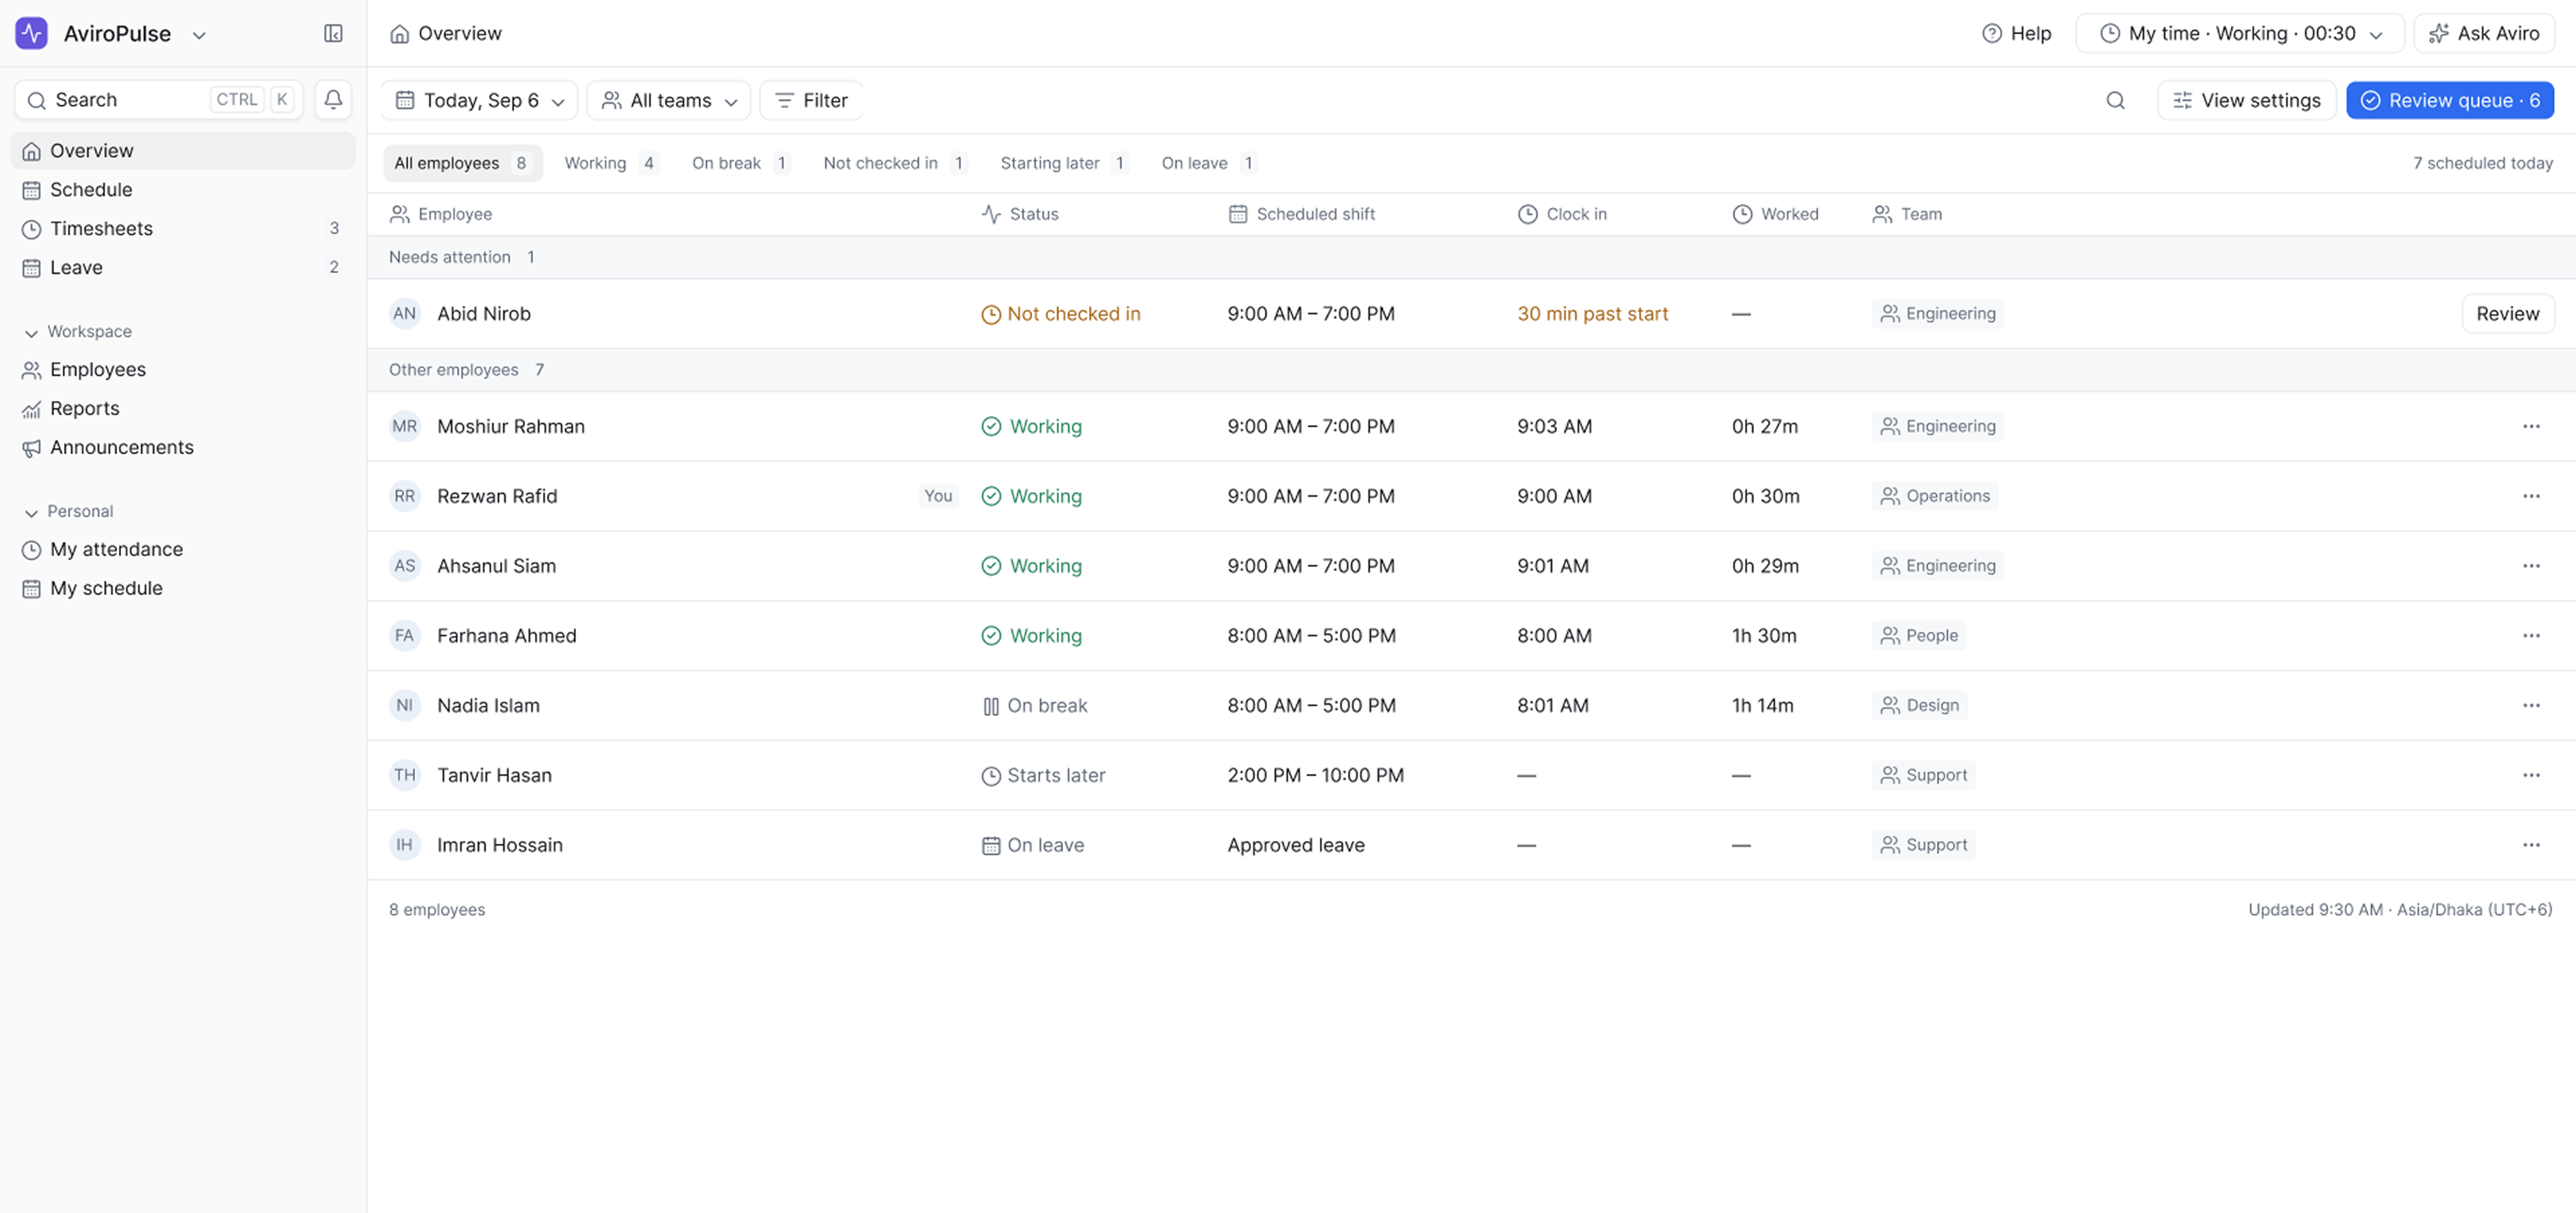Switch to the Not checked in tab
Viewport: 2576px width, 1213px height.
(895, 163)
